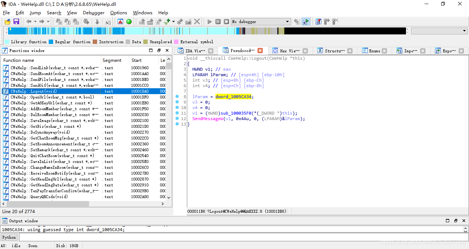This screenshot has width=469, height=249.
Task: Click the Python console language button
Action: pyautogui.click(x=9, y=237)
